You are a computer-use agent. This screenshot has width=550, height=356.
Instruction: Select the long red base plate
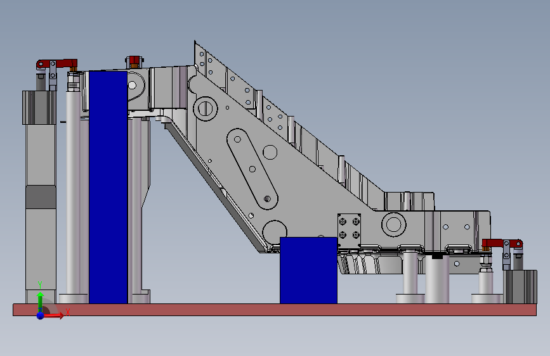click(x=275, y=310)
